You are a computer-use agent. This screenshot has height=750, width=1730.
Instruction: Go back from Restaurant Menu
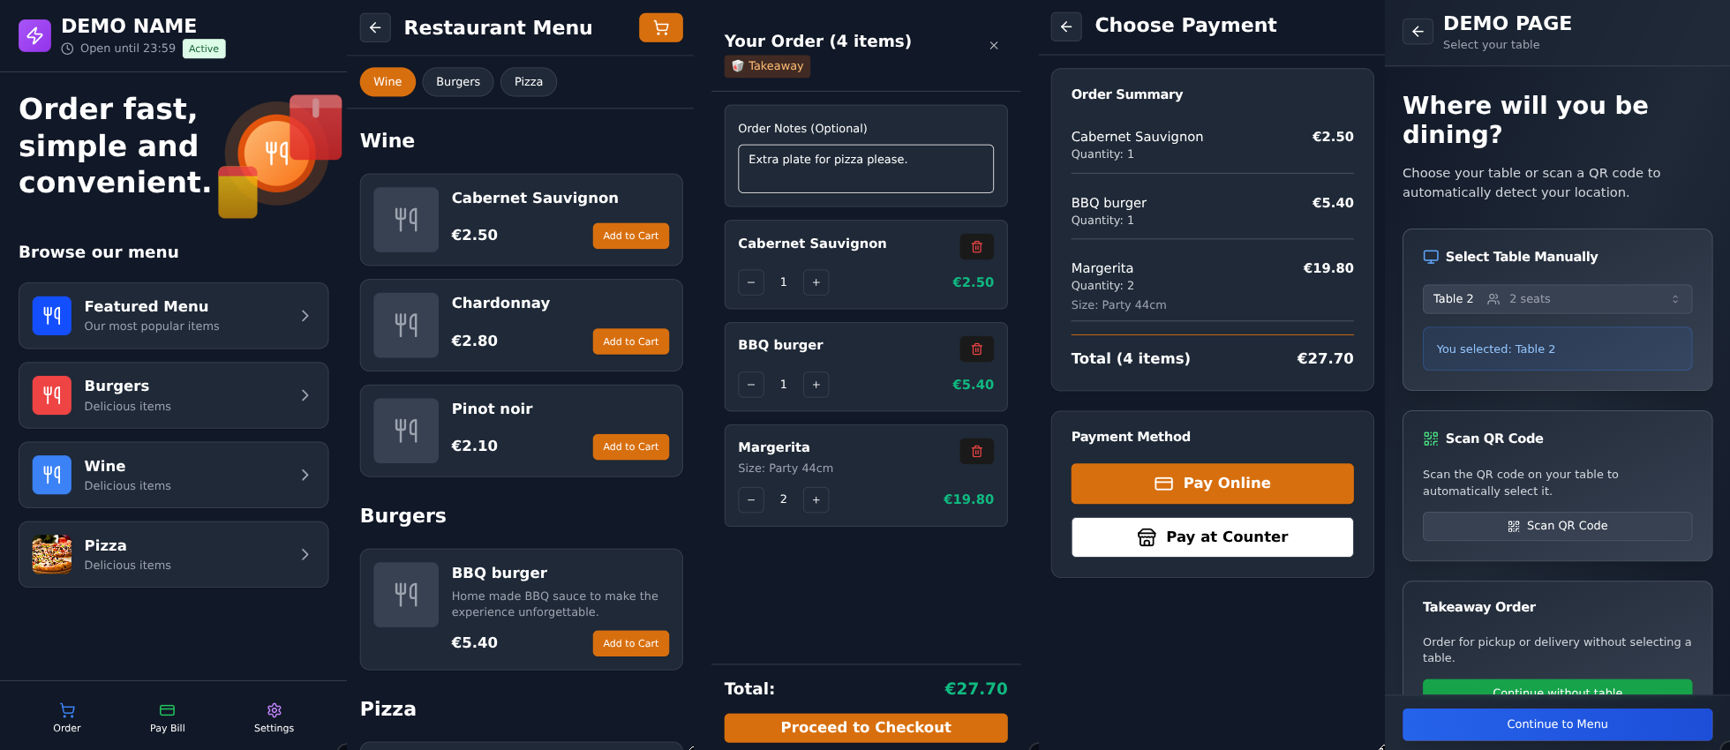[x=375, y=27]
